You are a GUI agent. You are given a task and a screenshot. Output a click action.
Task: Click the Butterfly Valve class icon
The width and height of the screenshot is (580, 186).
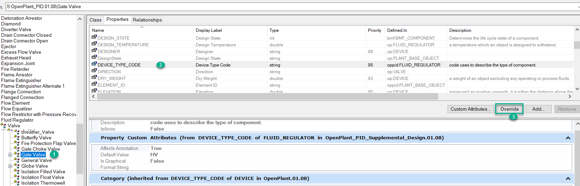pyautogui.click(x=17, y=138)
